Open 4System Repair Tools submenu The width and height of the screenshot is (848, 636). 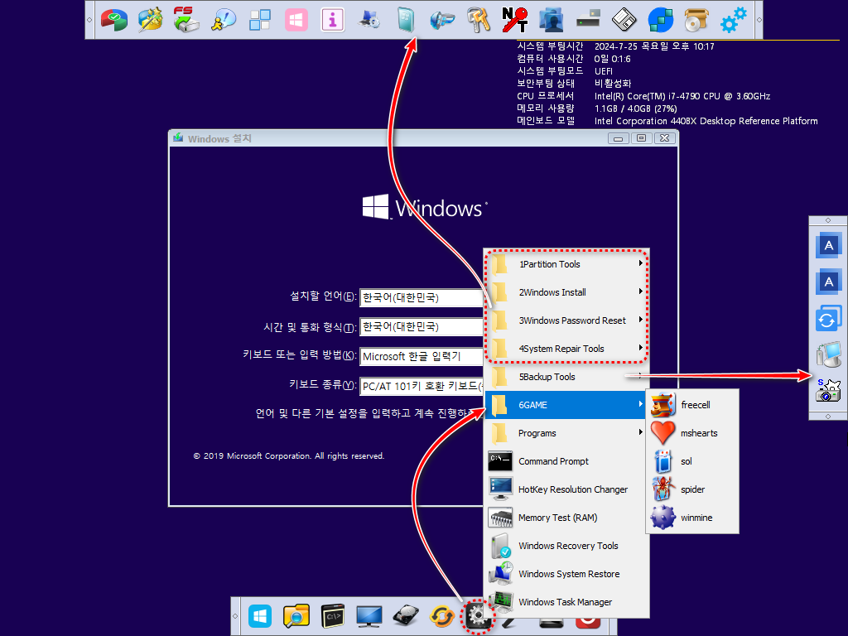566,349
